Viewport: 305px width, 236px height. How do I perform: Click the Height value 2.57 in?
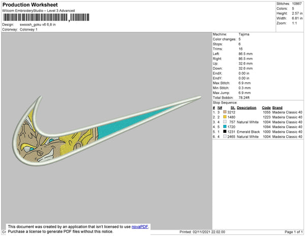pyautogui.click(x=297, y=13)
